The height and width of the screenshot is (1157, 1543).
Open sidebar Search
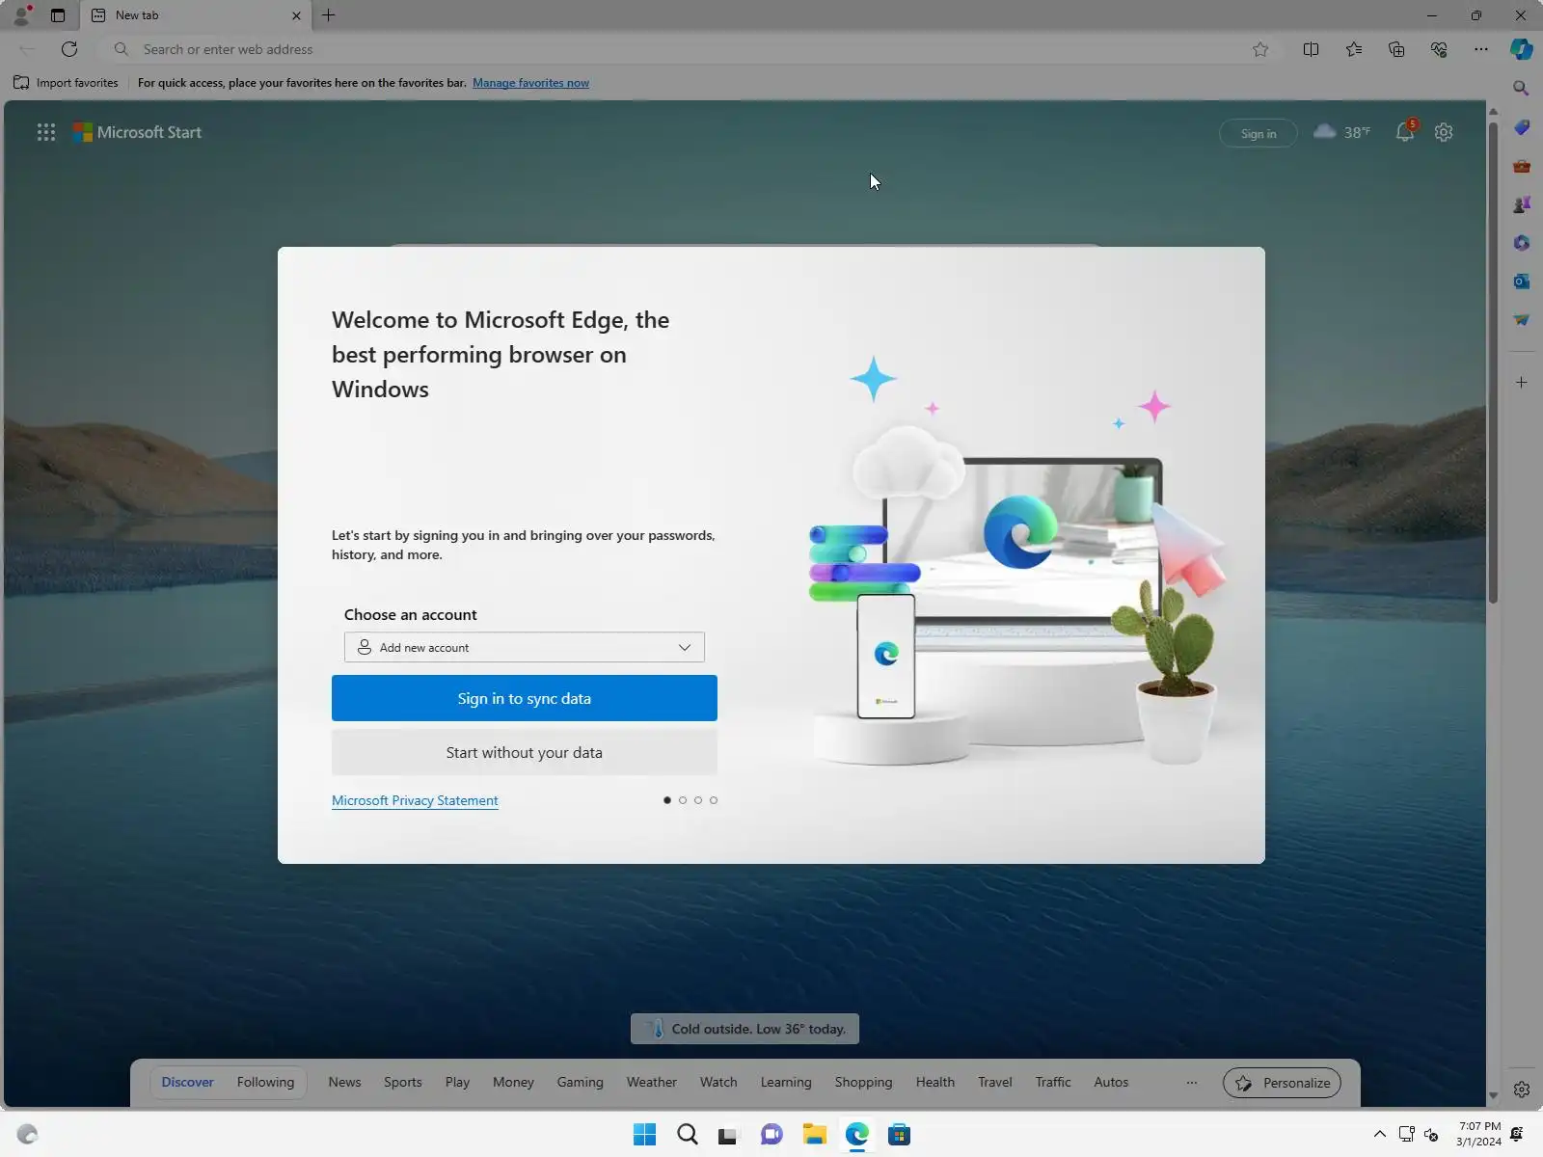coord(1522,89)
